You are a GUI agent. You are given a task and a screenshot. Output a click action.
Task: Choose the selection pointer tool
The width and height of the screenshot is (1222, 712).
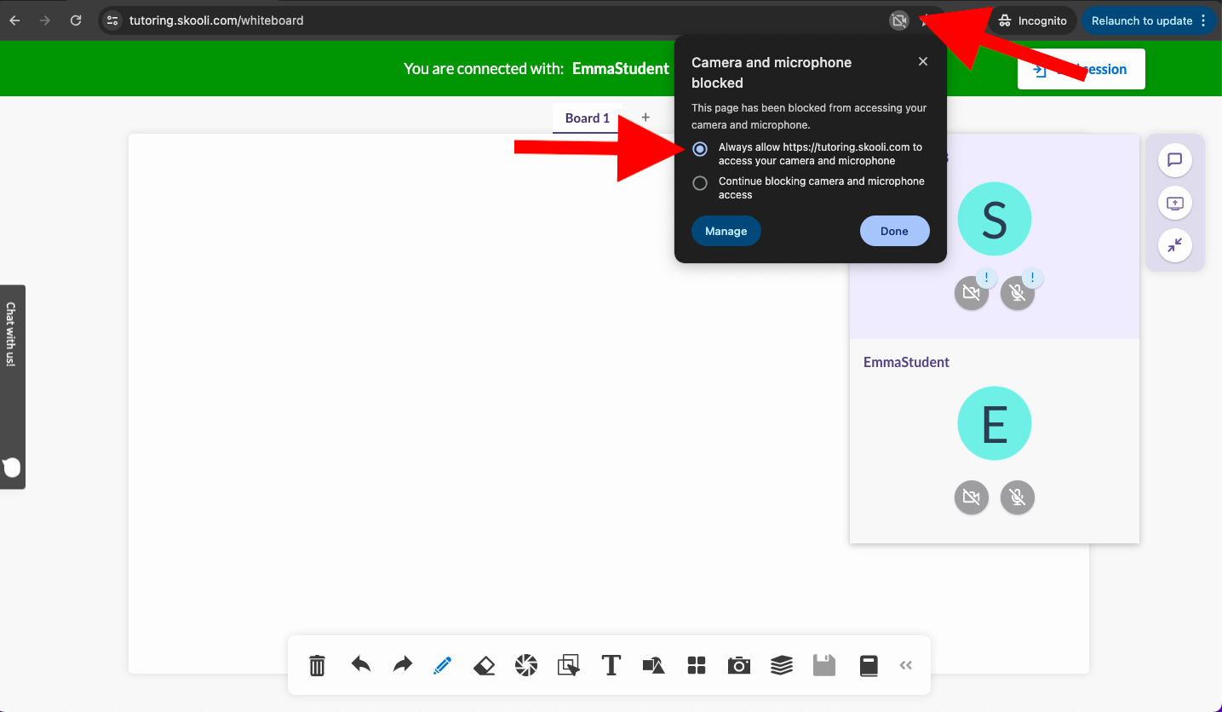point(568,665)
